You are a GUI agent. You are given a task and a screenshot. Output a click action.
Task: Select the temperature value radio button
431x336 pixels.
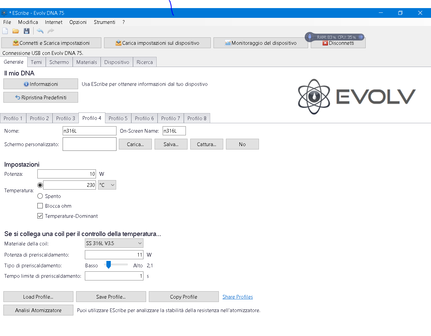pos(40,185)
